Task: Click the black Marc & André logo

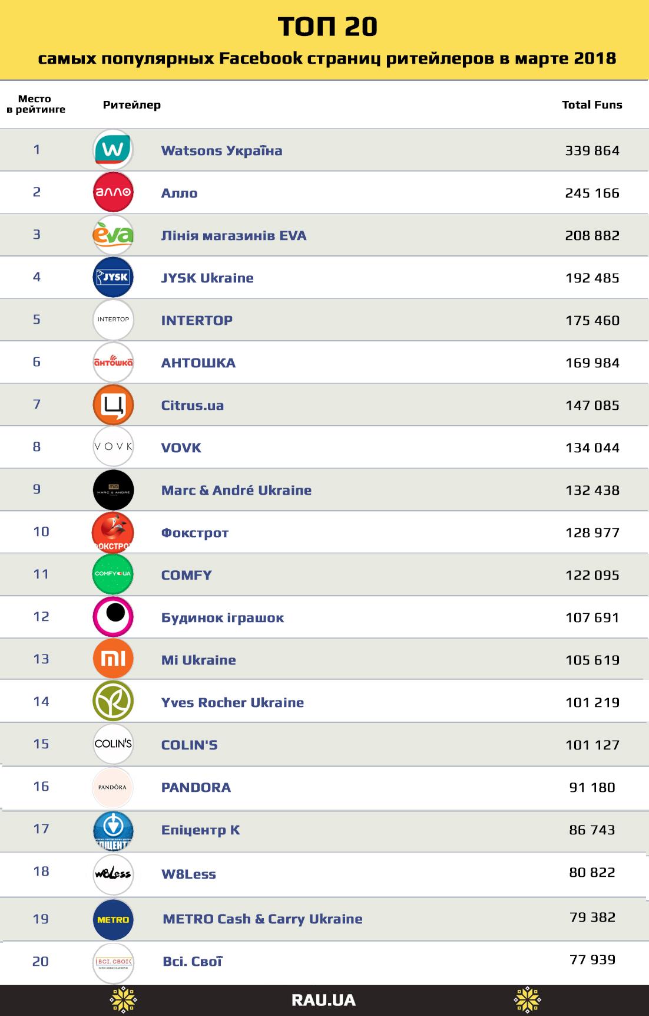Action: pyautogui.click(x=113, y=489)
